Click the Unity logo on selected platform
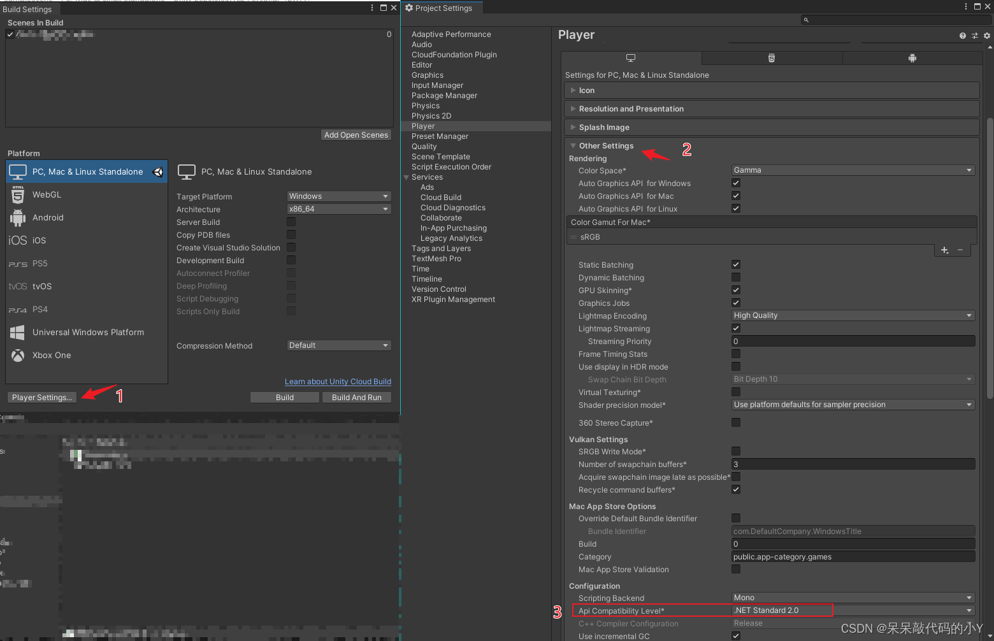994x641 pixels. point(158,172)
